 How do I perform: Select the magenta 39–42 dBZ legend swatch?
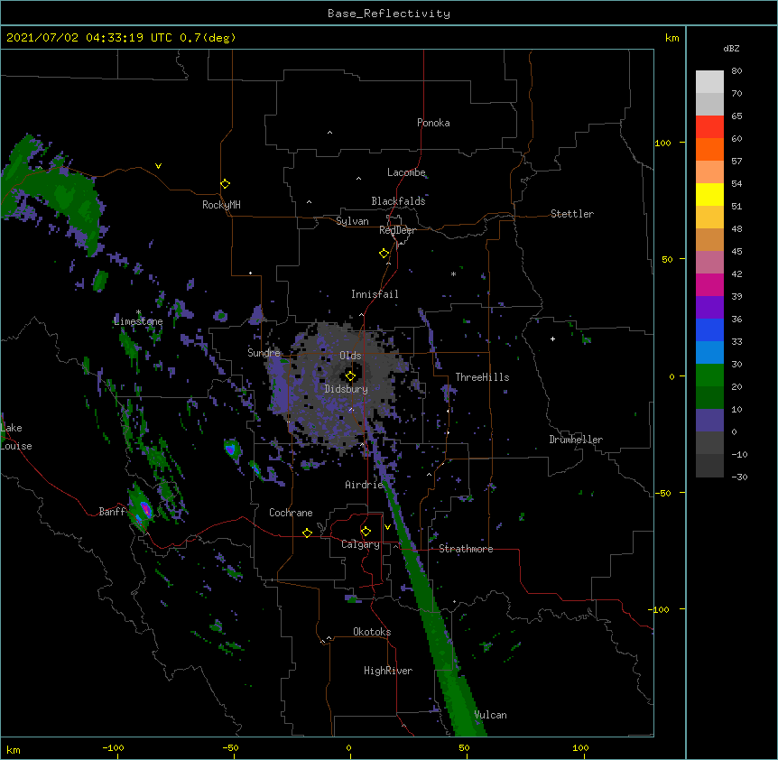click(709, 284)
